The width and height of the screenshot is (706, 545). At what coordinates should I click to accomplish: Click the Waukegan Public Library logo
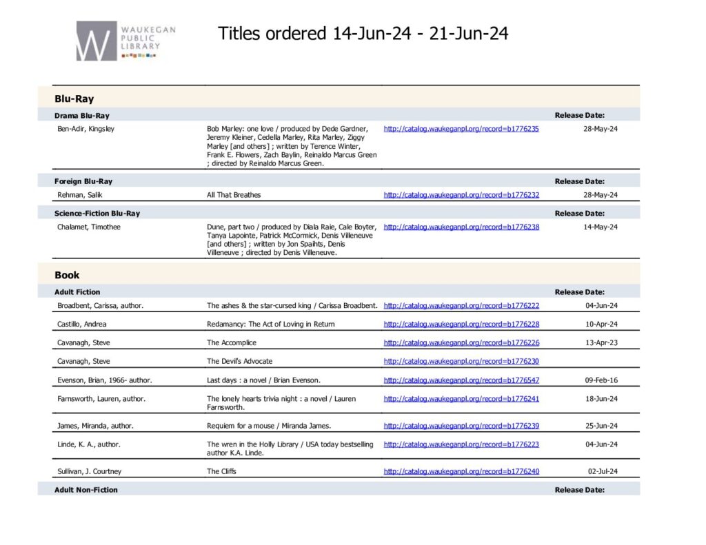pos(125,41)
